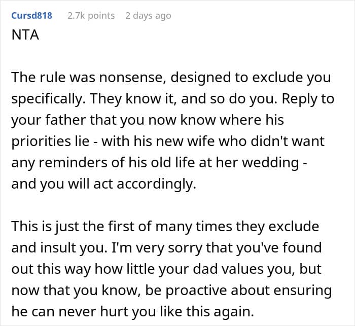Screen dimensions: 355x326
Task: Click the '2 days ago' timestamp
Action: point(148,16)
